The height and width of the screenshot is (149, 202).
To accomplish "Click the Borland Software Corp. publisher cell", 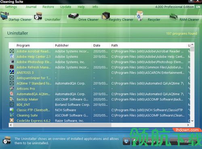I will click(x=72, y=105).
